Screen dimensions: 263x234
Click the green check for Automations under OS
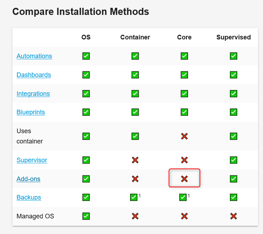pyautogui.click(x=86, y=56)
